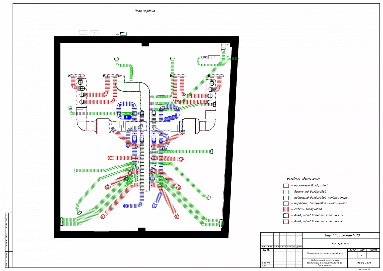Pick the 'обратный воздуховод кондиционера' legend swatch

click(x=286, y=204)
